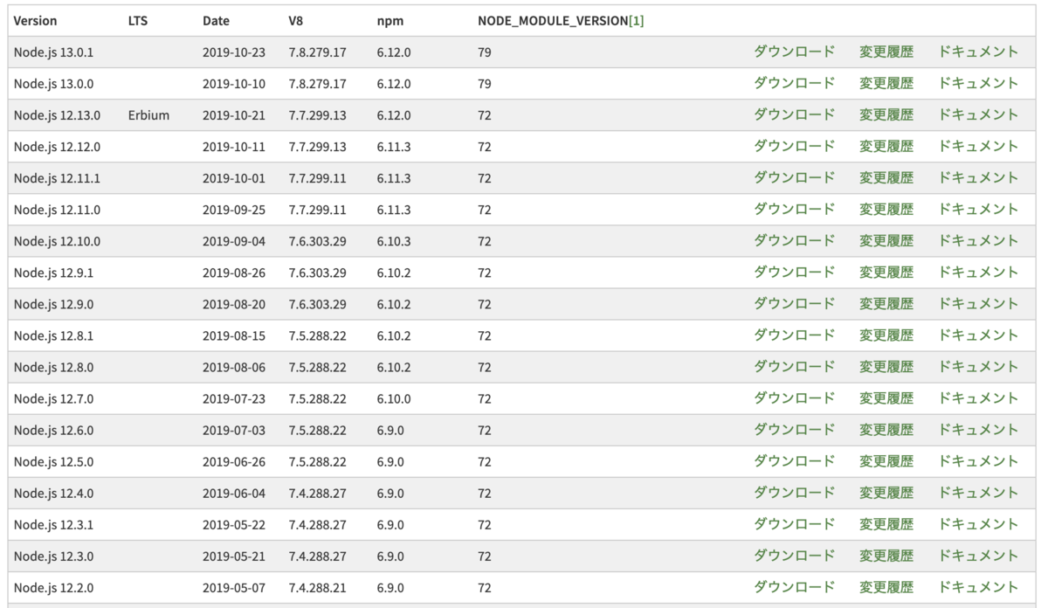Click ダウンロード for Node.js 12.3.1
Image resolution: width=1048 pixels, height=608 pixels.
pos(795,523)
